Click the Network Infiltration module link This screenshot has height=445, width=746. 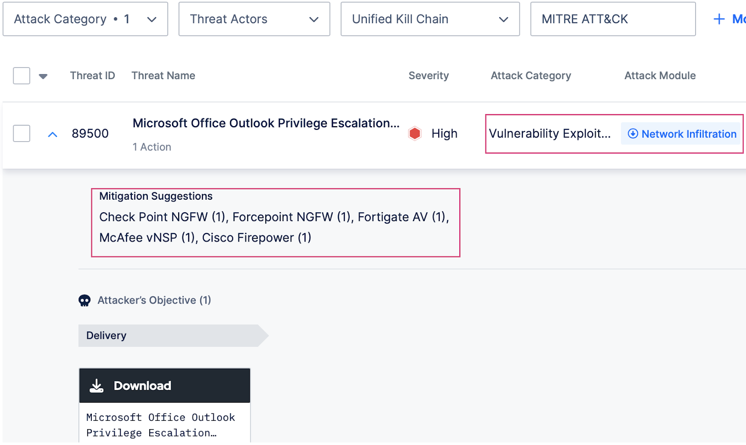pyautogui.click(x=689, y=134)
